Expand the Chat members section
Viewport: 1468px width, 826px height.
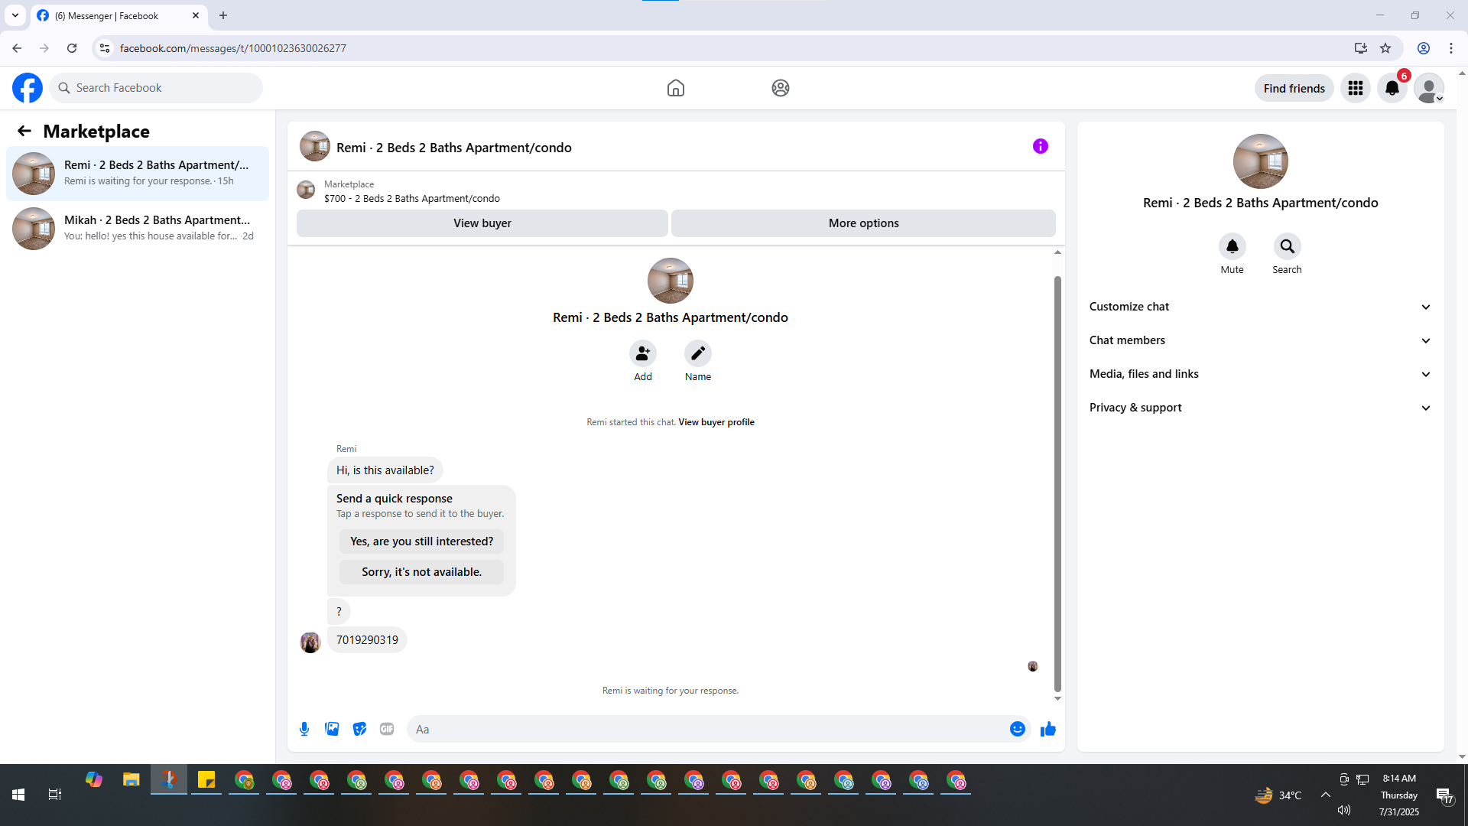tap(1260, 340)
